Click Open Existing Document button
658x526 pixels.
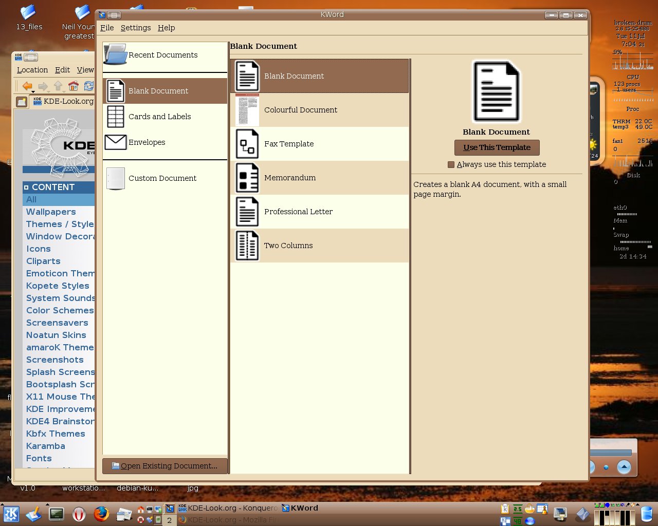click(x=164, y=466)
